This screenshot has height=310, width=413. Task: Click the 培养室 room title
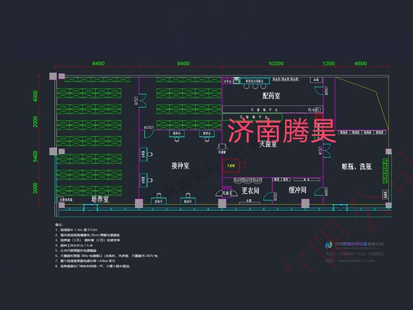coord(100,198)
